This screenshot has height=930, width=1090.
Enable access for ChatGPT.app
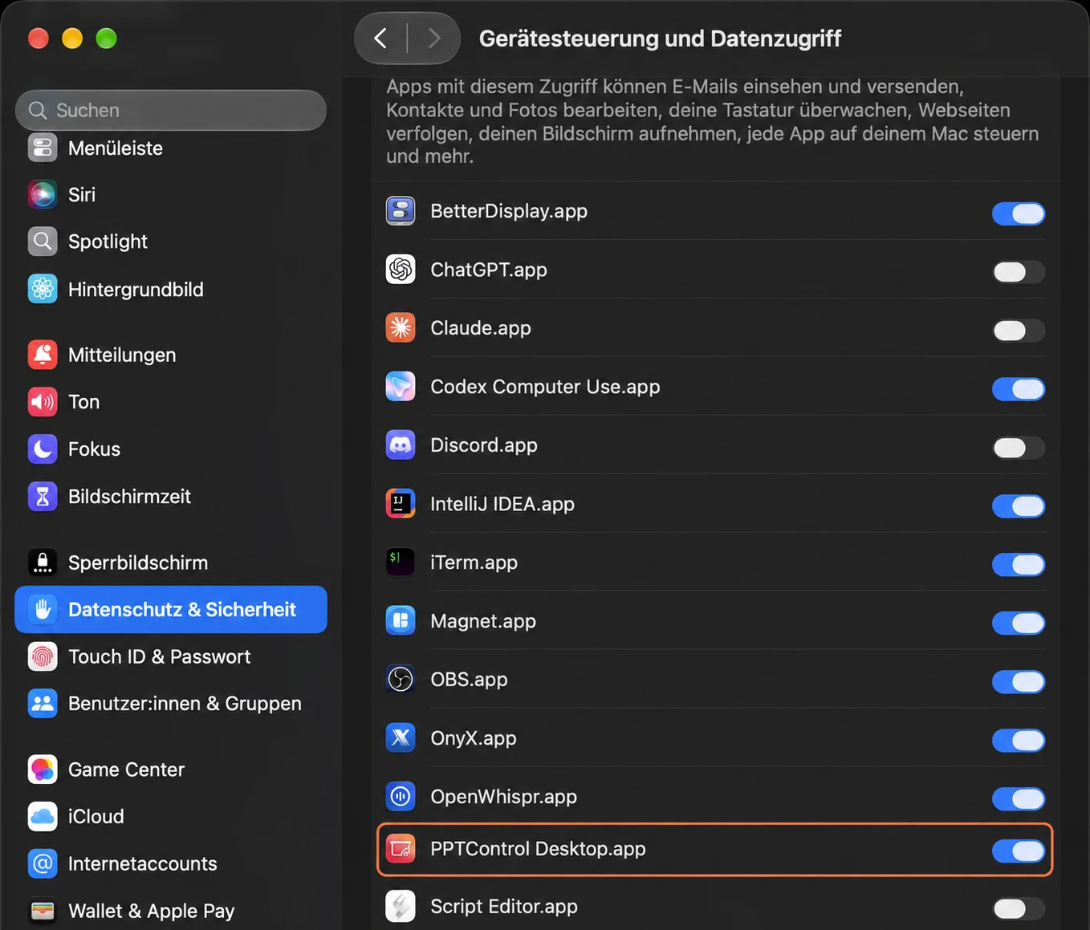point(1019,272)
